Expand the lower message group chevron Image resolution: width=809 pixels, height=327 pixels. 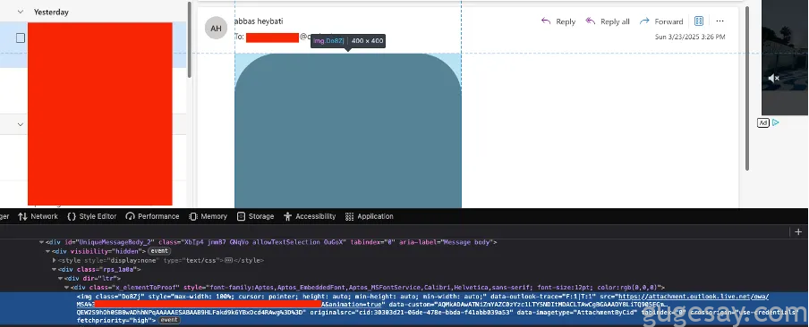pos(21,124)
